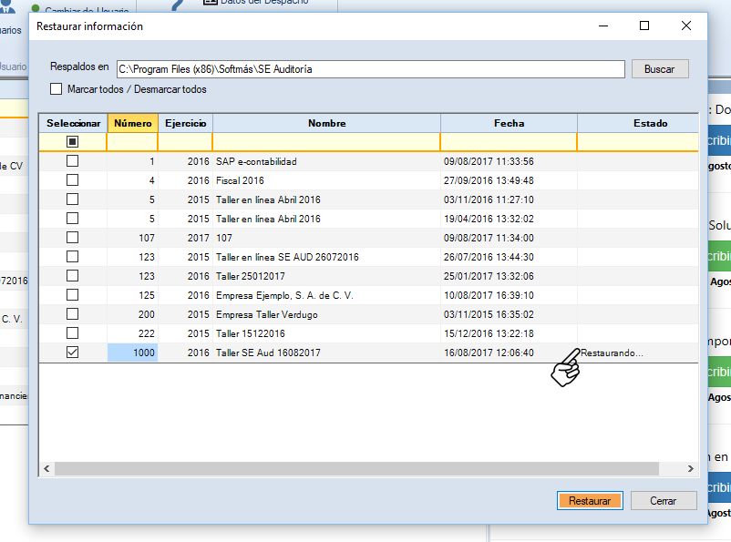731x542 pixels.
Task: Click the Ejercicio column header
Action: (x=185, y=123)
